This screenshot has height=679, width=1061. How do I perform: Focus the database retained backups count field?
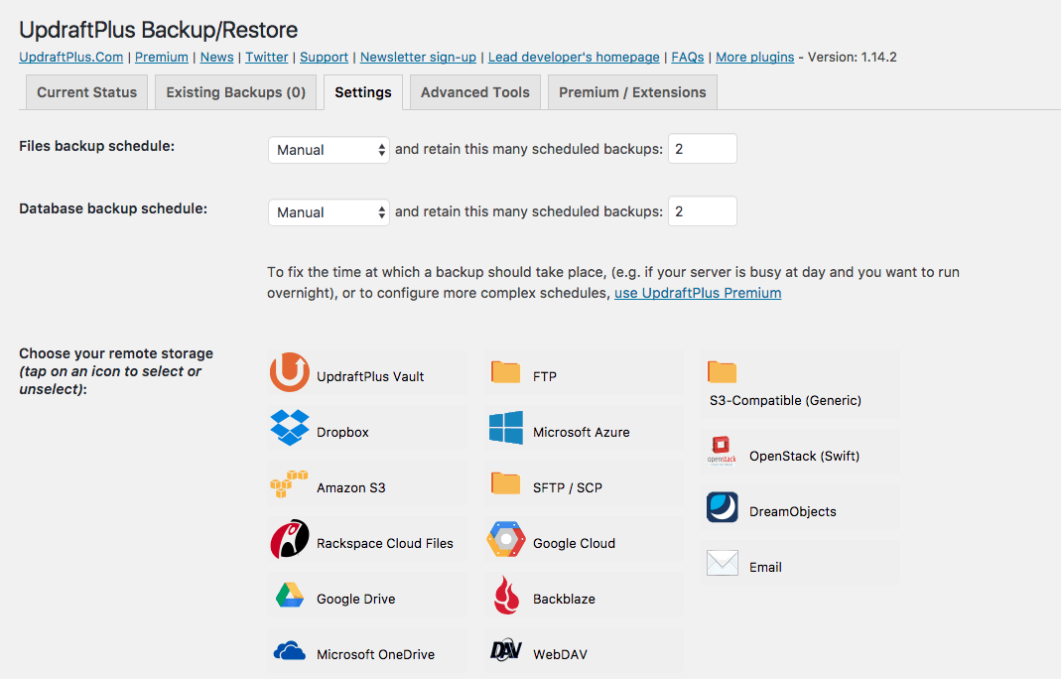[703, 211]
